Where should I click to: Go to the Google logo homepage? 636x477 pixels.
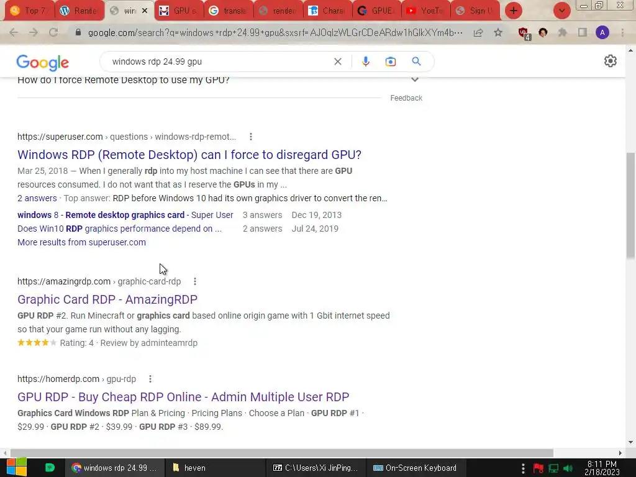pos(43,63)
